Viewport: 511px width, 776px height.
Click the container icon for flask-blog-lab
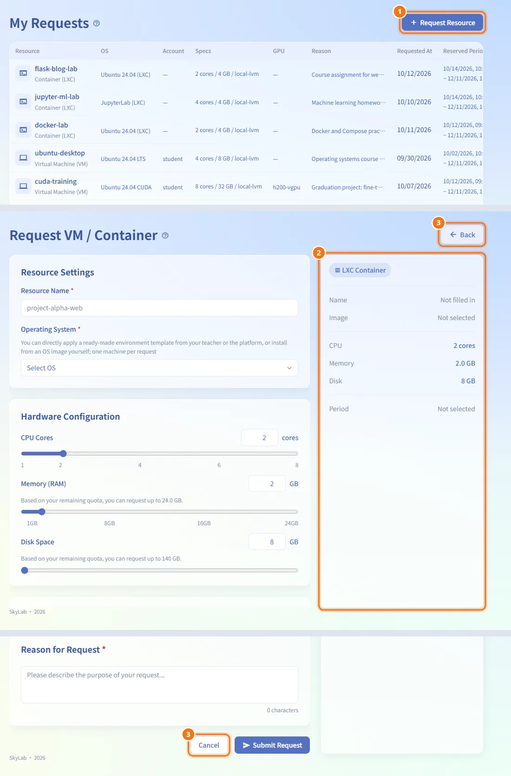coord(23,74)
